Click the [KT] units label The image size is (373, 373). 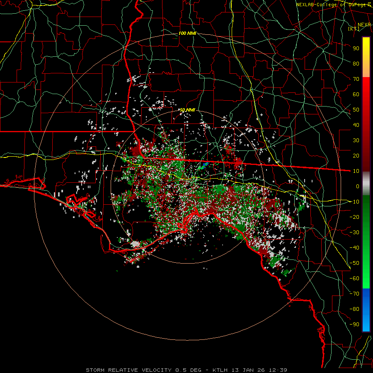tap(354, 29)
